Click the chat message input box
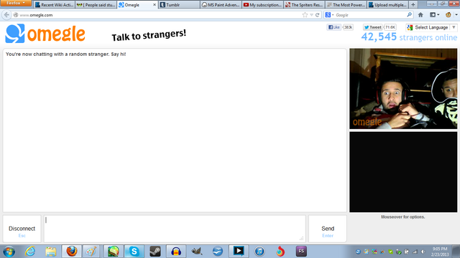 175,229
